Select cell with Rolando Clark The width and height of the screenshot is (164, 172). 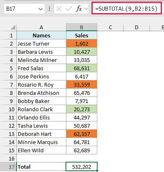41,109
